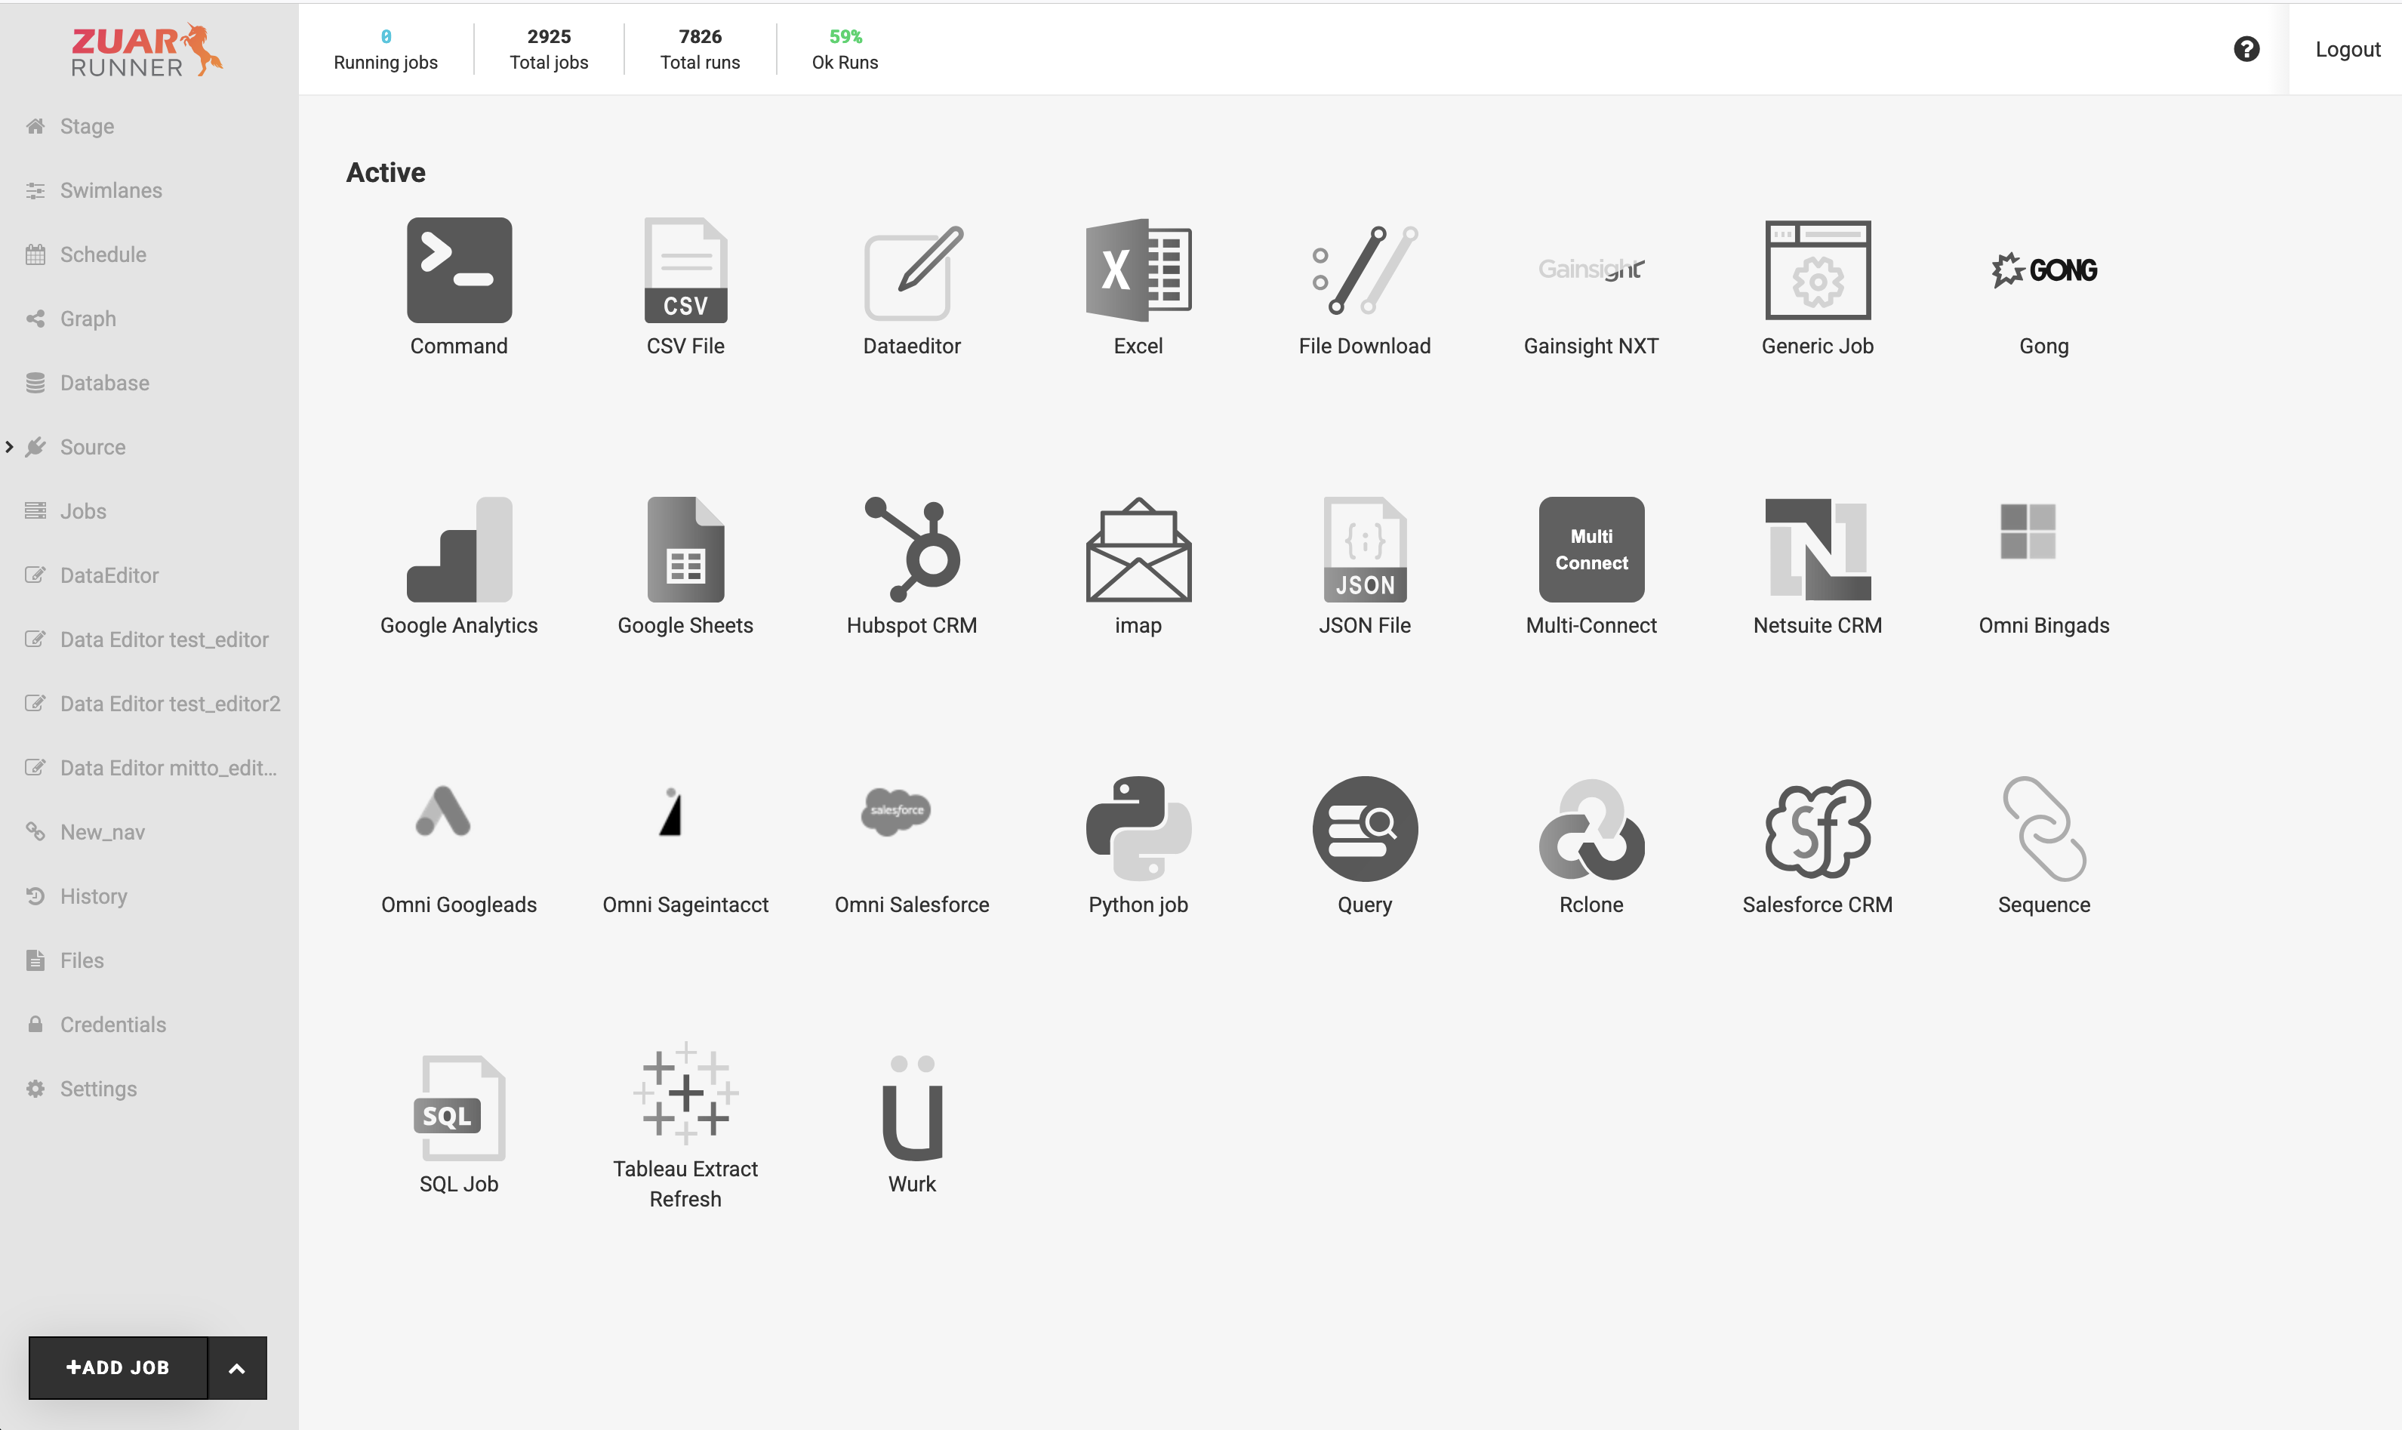Select the Query job icon
This screenshot has width=2402, height=1430.
click(1364, 829)
